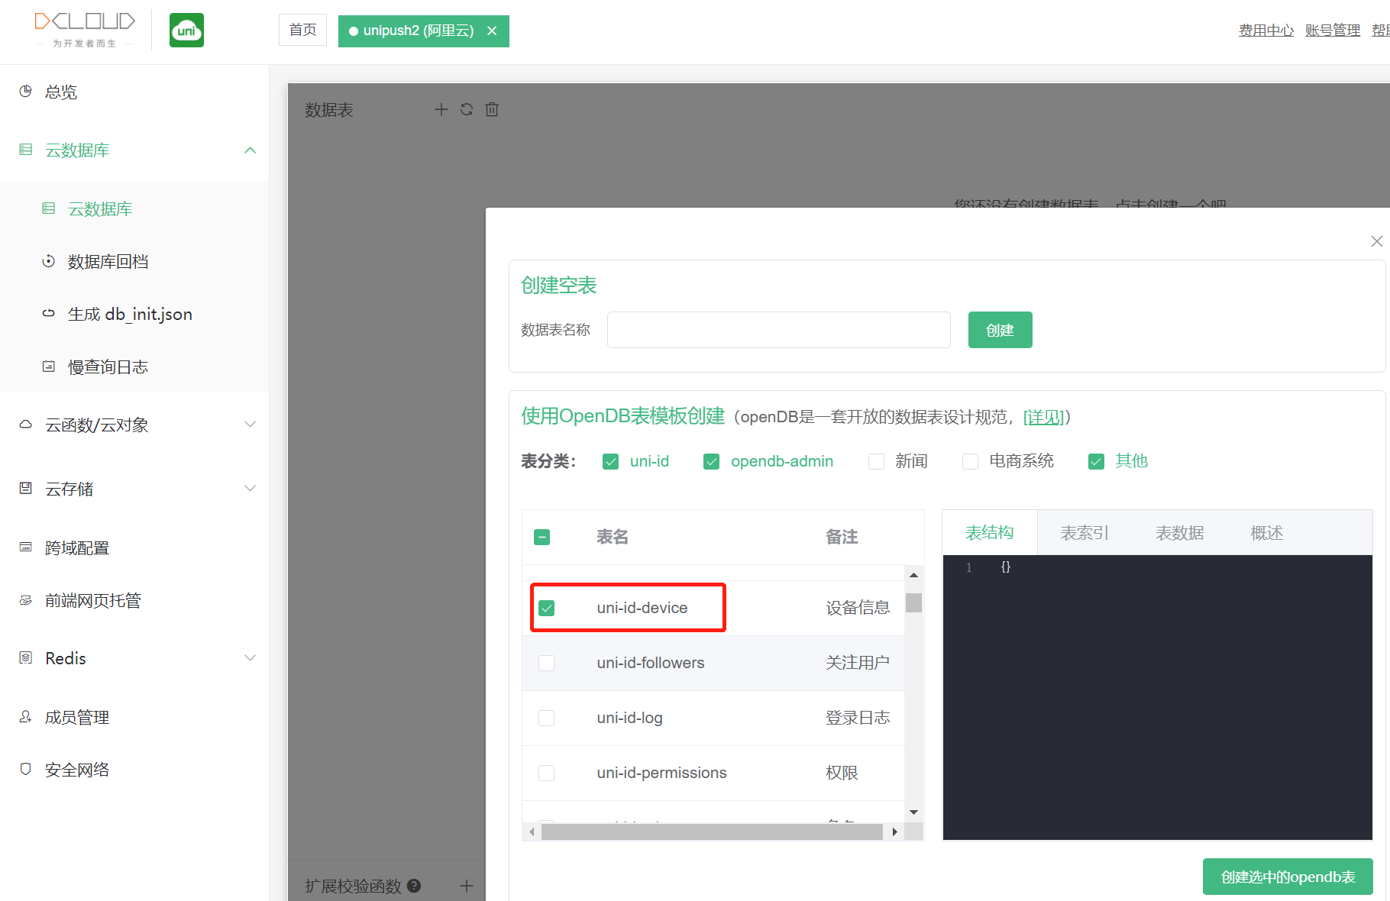Screen dimensions: 1390x901
Task: Refresh the data table list
Action: pos(466,109)
